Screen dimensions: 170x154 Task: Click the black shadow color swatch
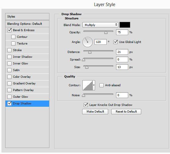pyautogui.click(x=125, y=25)
